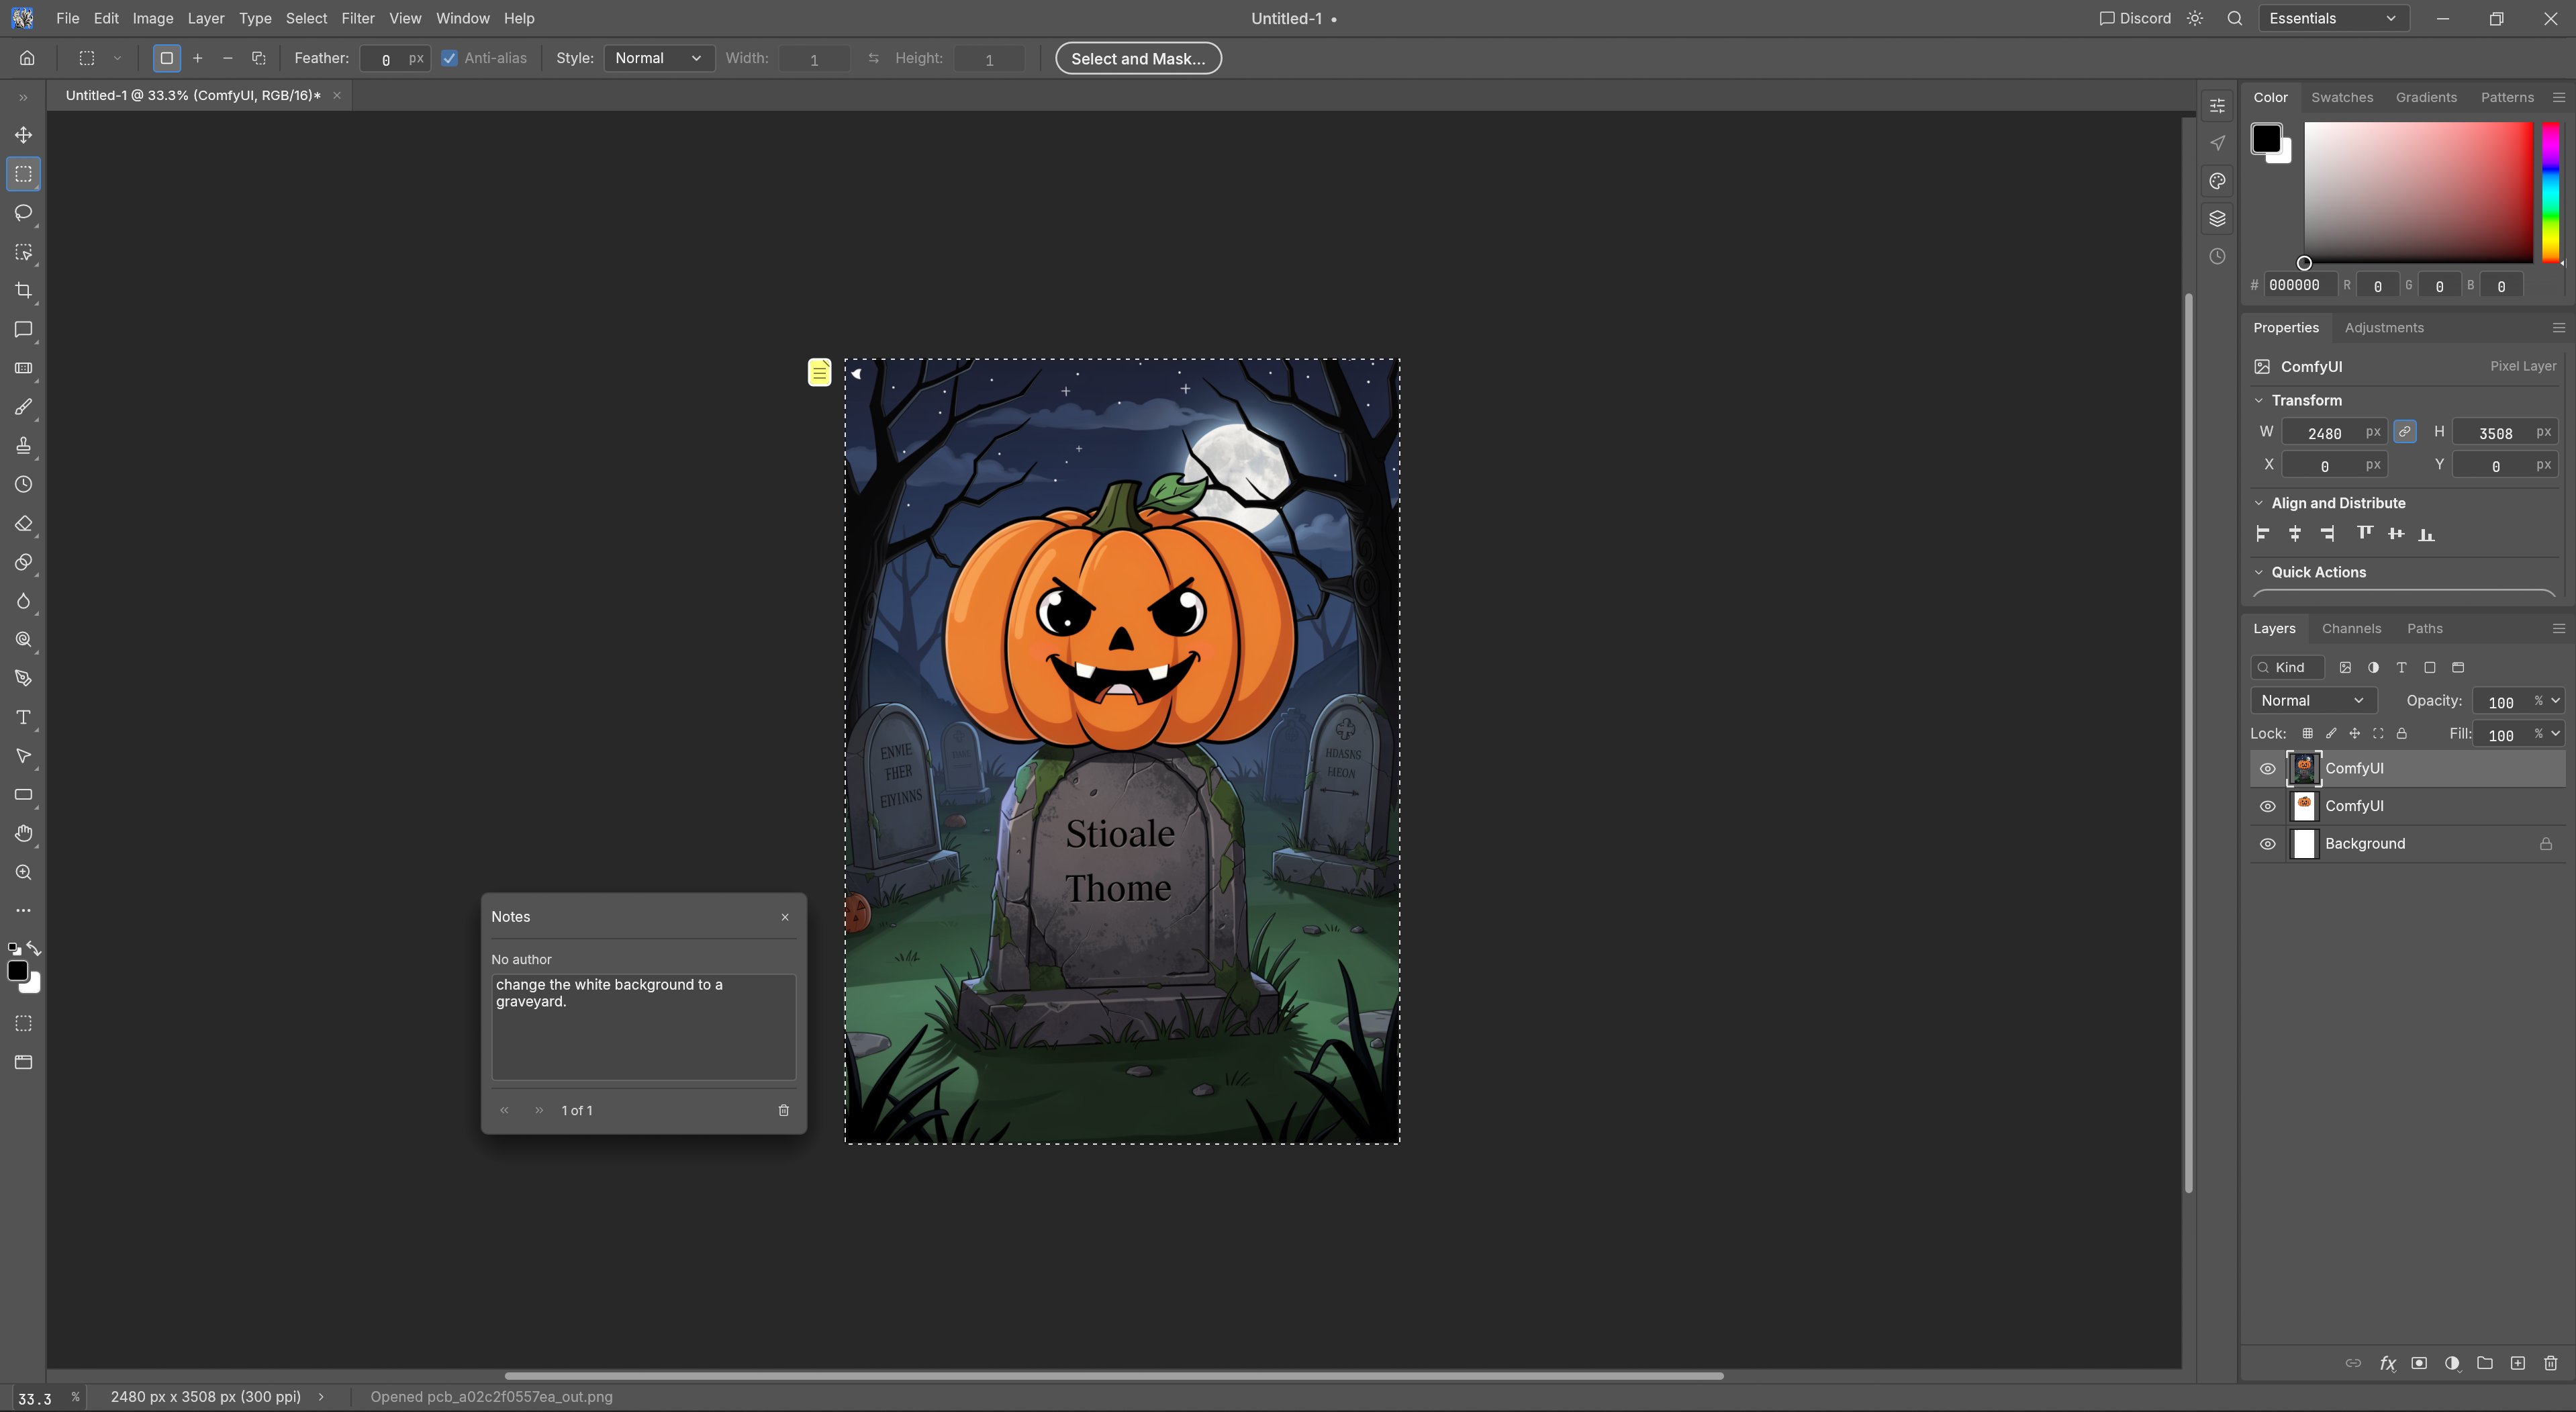The image size is (2576, 1412).
Task: Create a new group folder
Action: pos(2484,1363)
